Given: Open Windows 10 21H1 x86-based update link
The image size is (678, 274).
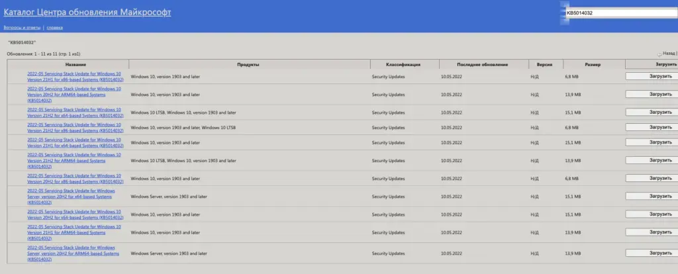Looking at the screenshot, I should [x=75, y=77].
